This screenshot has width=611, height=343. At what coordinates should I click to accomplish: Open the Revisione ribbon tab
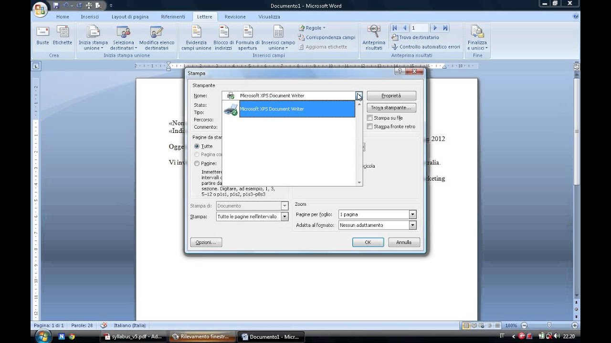click(x=235, y=17)
